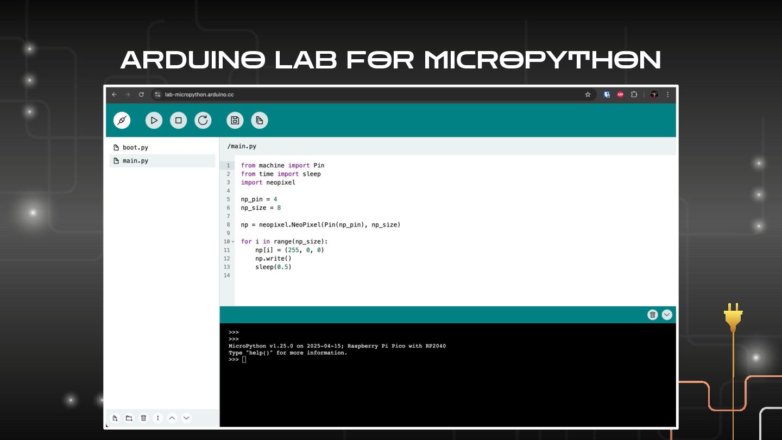Open the red ABP ad blocker extension icon
The height and width of the screenshot is (440, 782).
pos(620,95)
